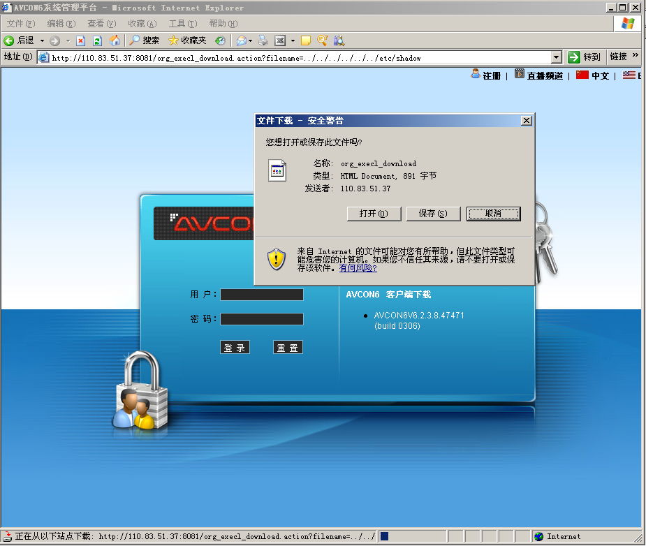Open the Help (帮助) menu
Screen dimensions: 646x546
223,24
